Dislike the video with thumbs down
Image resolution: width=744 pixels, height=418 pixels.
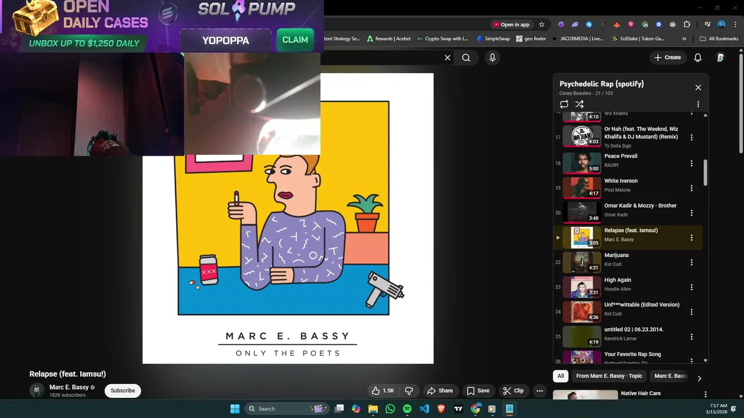pyautogui.click(x=409, y=391)
